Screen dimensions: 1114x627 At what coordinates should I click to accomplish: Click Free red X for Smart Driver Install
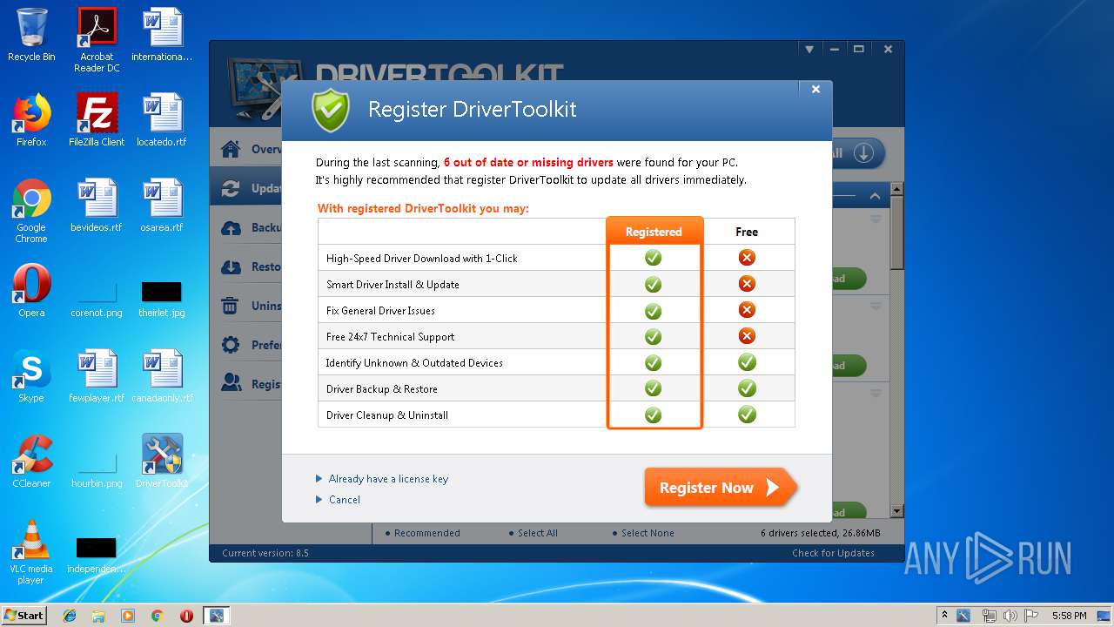pos(747,284)
